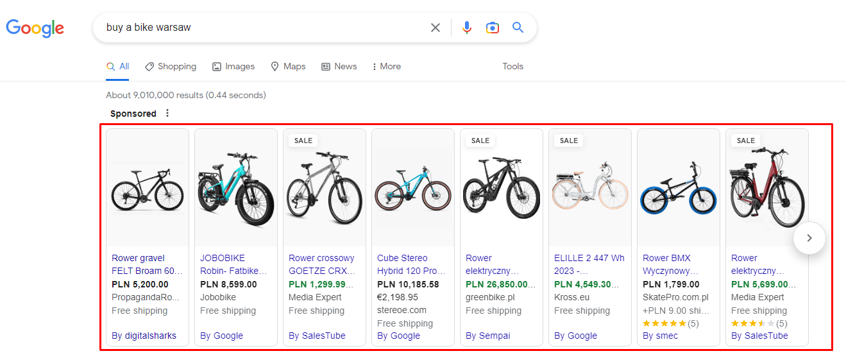Click SkatePro.com.pl seller name
Viewport: 846px width, 358px height.
point(675,297)
